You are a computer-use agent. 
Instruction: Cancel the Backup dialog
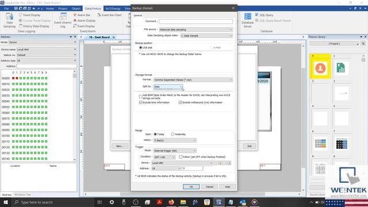point(209,187)
